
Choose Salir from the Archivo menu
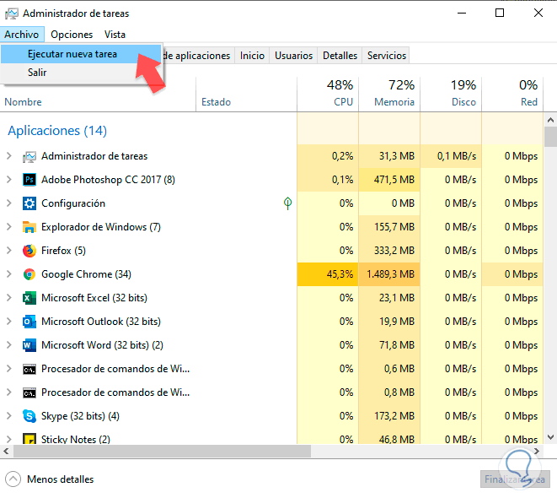pos(81,73)
